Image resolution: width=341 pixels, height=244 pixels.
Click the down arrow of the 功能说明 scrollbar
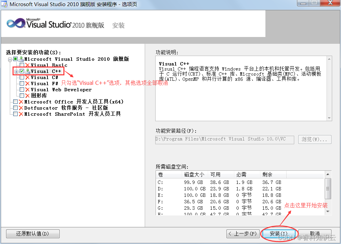click(329, 118)
